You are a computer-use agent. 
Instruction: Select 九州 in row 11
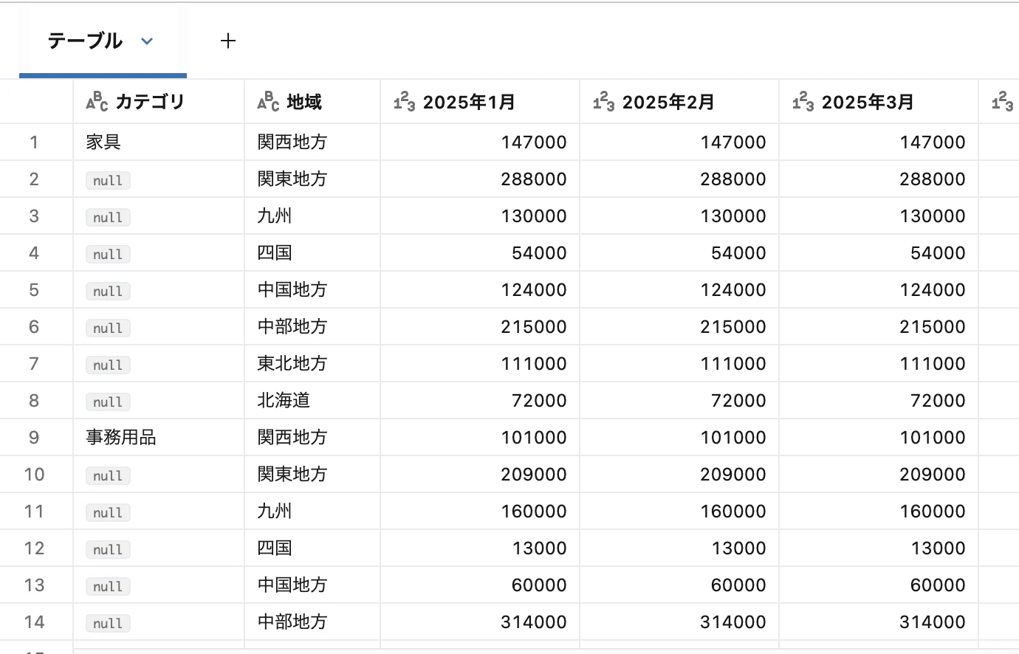pyautogui.click(x=312, y=511)
